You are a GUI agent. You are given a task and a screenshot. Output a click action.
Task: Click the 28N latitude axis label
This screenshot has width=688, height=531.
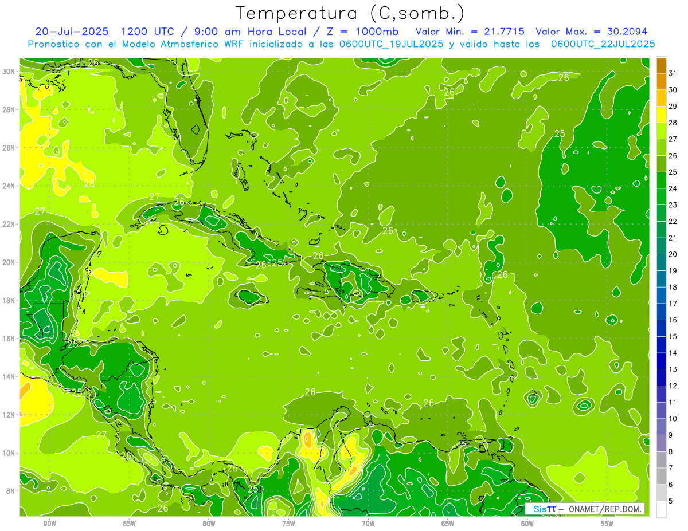tap(10, 109)
